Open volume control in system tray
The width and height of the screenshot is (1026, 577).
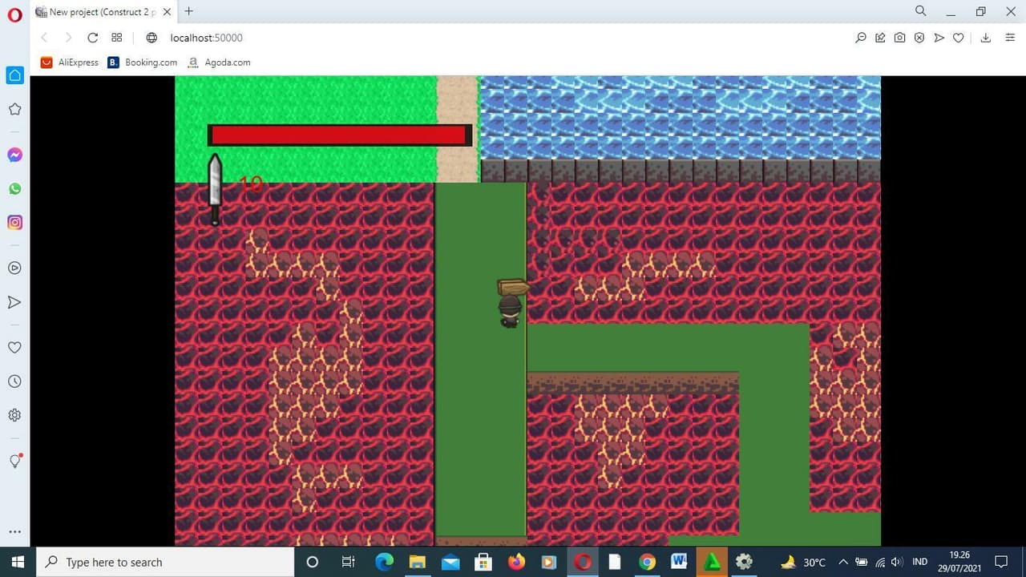coord(897,562)
